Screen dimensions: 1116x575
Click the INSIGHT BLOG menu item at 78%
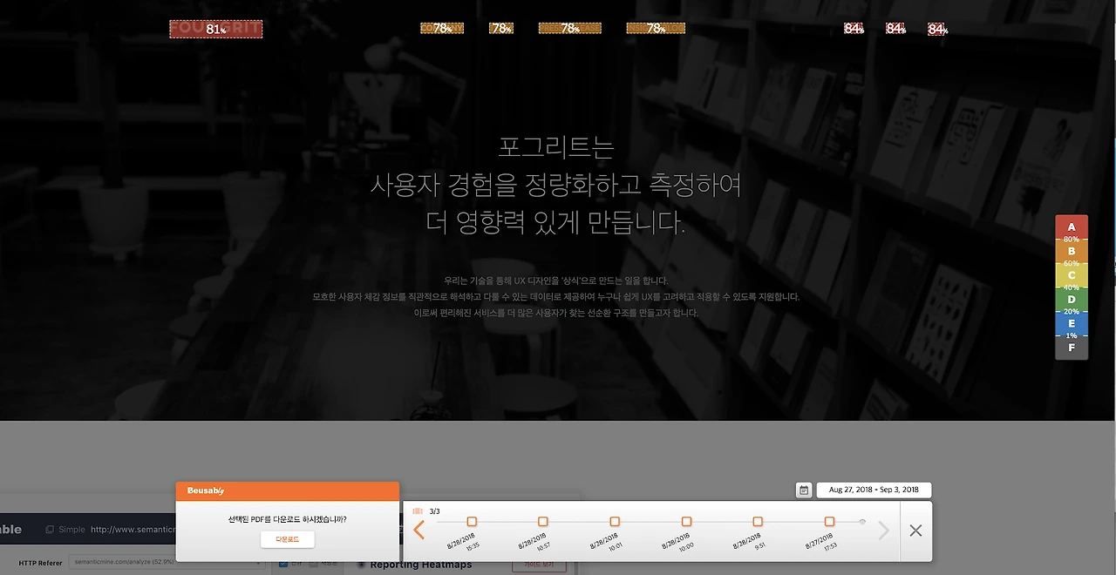tap(656, 29)
